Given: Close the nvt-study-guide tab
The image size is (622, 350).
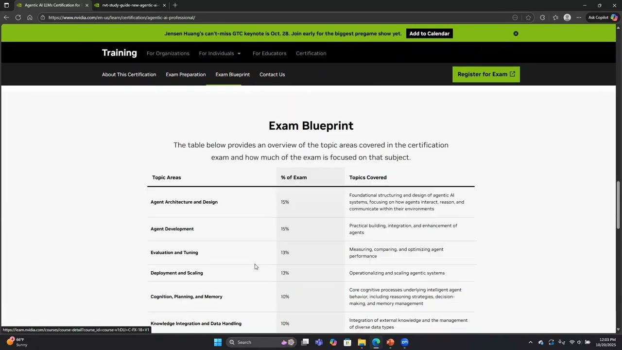Looking at the screenshot, I should [x=164, y=5].
